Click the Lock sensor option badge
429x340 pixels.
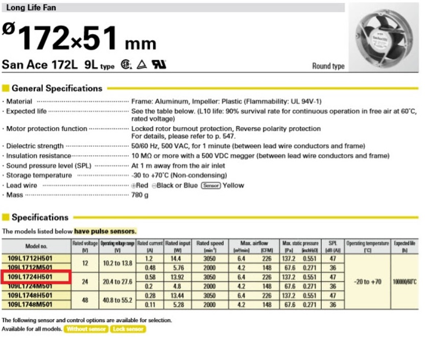click(128, 329)
